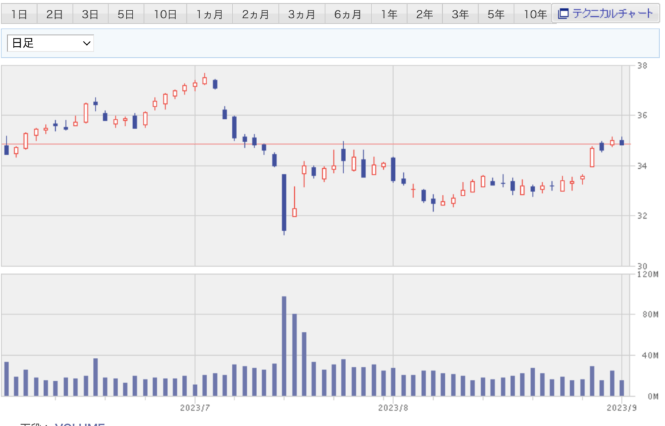The image size is (665, 426).
Task: Select the 1日 time range tab
Action: [19, 14]
